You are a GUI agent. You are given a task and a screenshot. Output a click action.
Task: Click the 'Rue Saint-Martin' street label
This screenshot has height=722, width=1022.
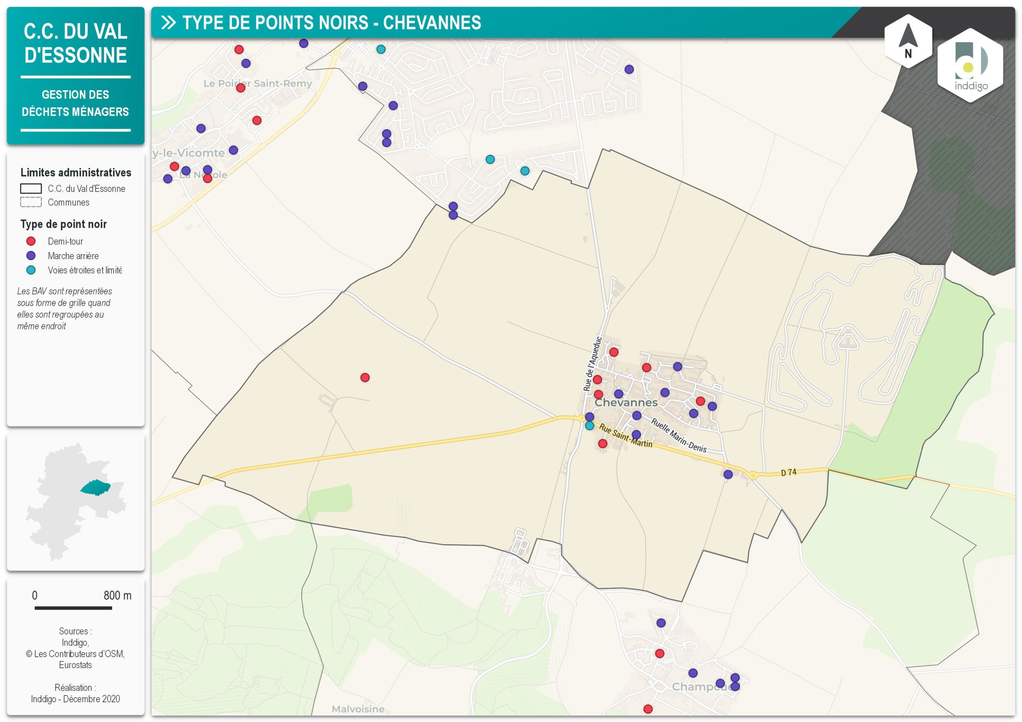(626, 436)
